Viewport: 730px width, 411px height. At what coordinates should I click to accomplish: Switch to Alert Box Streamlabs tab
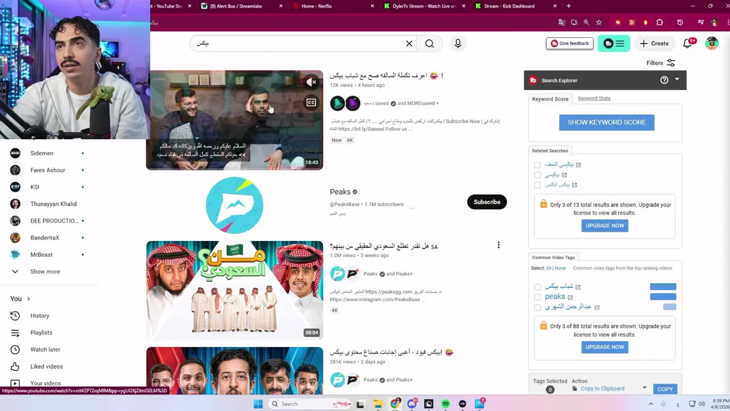click(242, 6)
